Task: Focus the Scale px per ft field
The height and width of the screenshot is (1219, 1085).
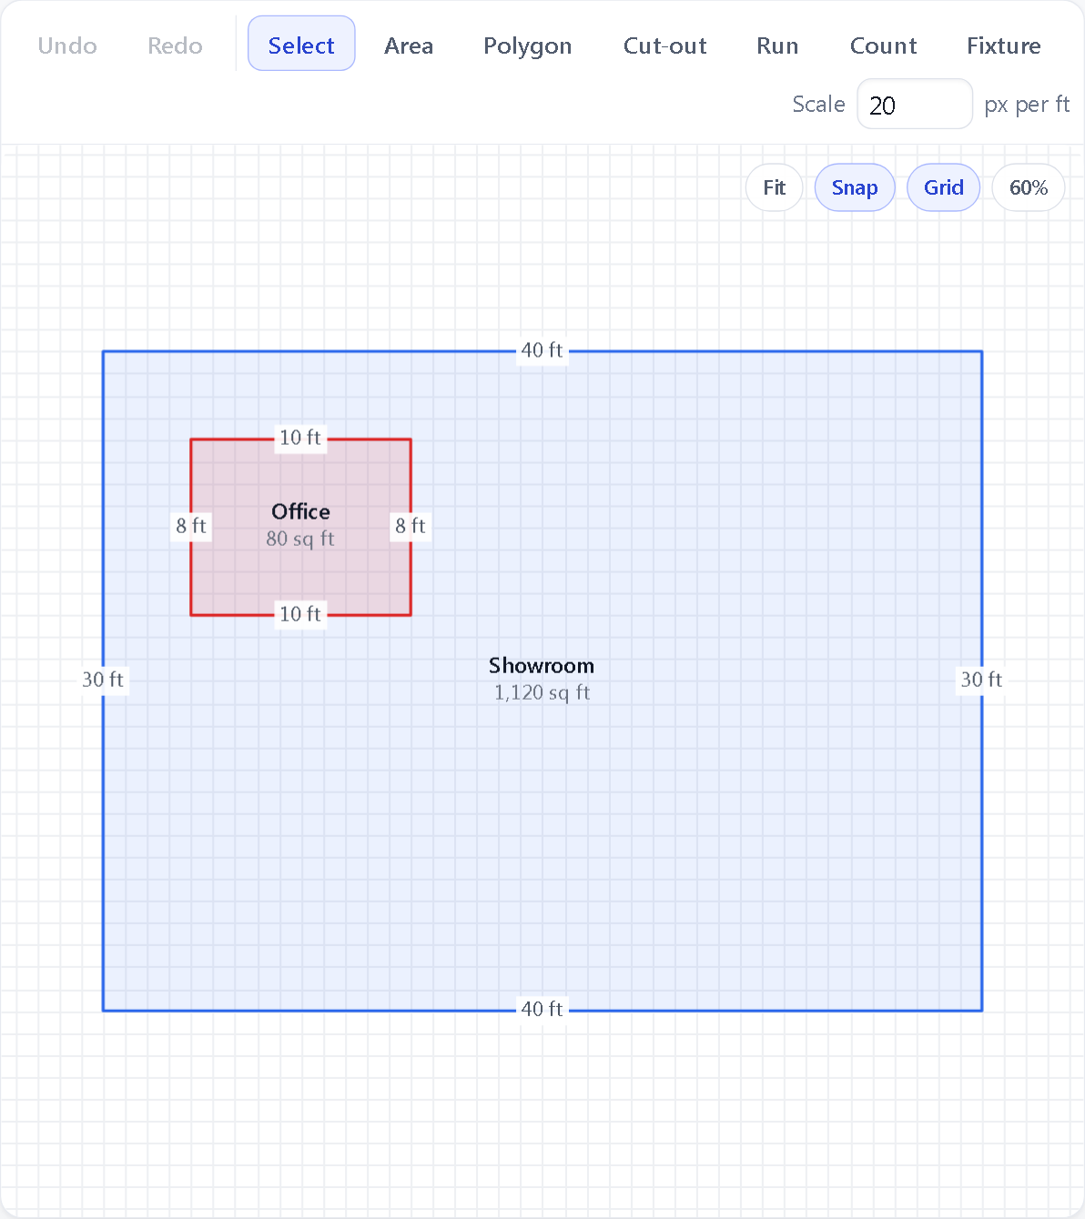Action: click(x=915, y=105)
